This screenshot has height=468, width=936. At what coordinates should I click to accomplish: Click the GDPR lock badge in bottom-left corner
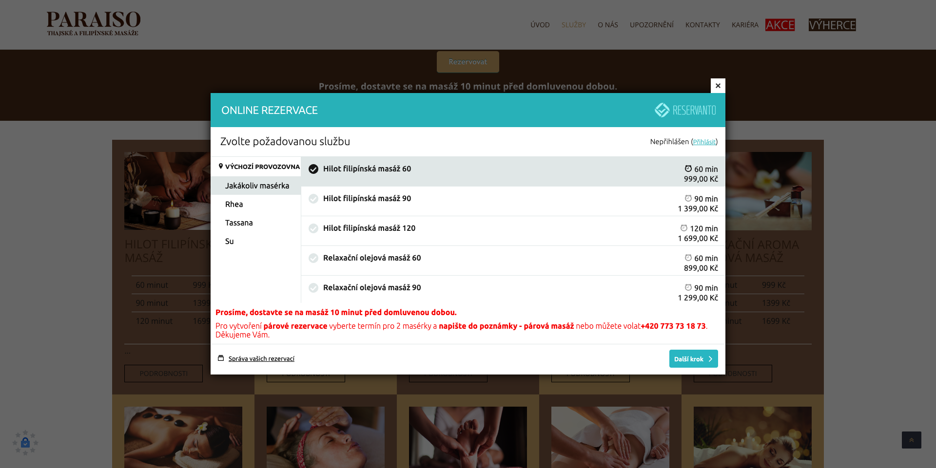[25, 442]
